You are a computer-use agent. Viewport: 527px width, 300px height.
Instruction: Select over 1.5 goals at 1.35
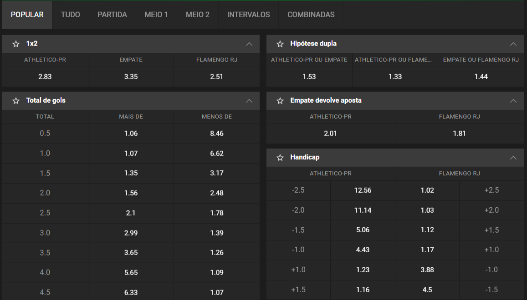click(x=131, y=173)
